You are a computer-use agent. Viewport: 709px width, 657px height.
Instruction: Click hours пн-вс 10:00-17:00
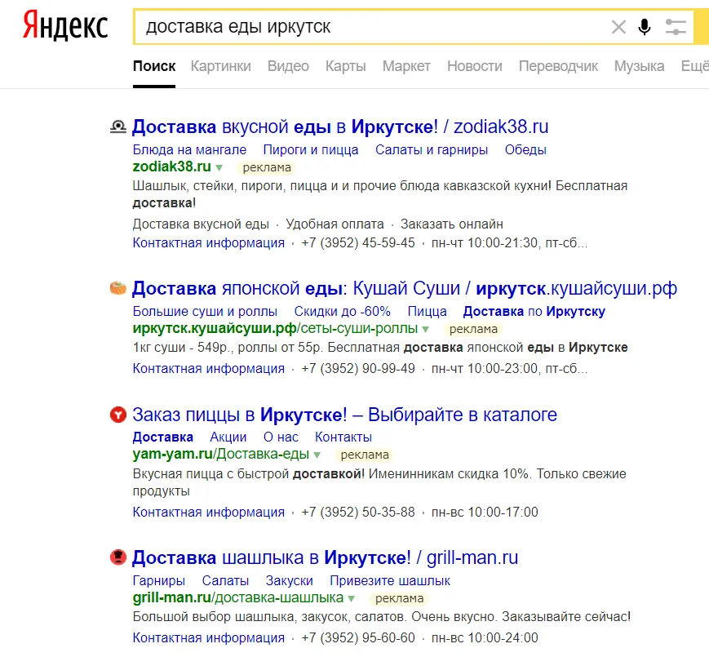tap(485, 512)
